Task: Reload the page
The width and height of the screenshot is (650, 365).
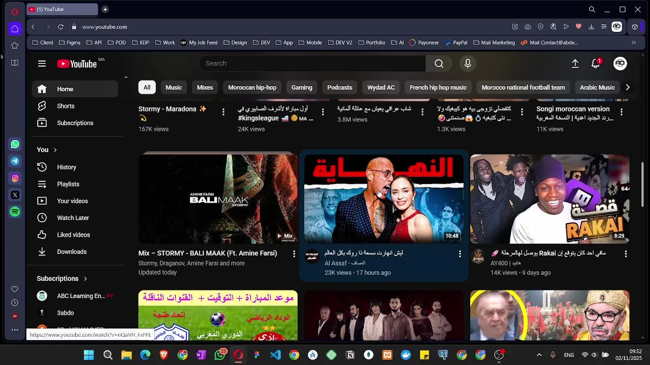Action: coord(60,27)
